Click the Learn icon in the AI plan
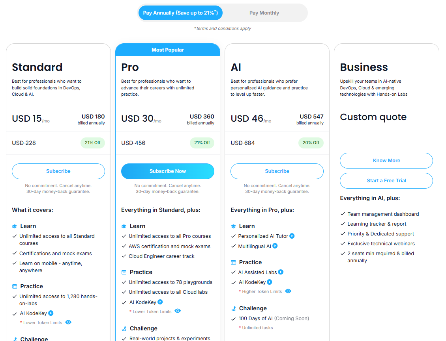 pos(233,226)
